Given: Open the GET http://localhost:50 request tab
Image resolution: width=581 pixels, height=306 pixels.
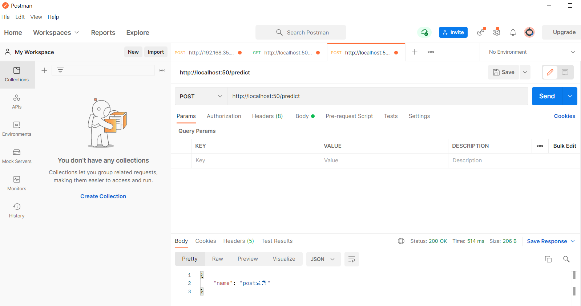Looking at the screenshot, I should [x=288, y=53].
